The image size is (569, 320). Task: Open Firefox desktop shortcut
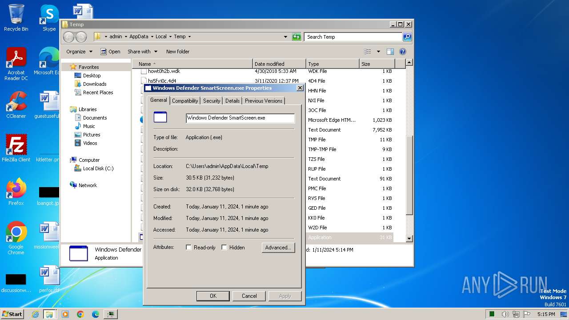pyautogui.click(x=16, y=192)
